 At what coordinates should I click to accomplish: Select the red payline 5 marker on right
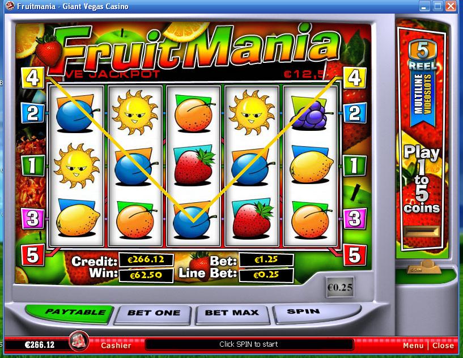point(355,255)
